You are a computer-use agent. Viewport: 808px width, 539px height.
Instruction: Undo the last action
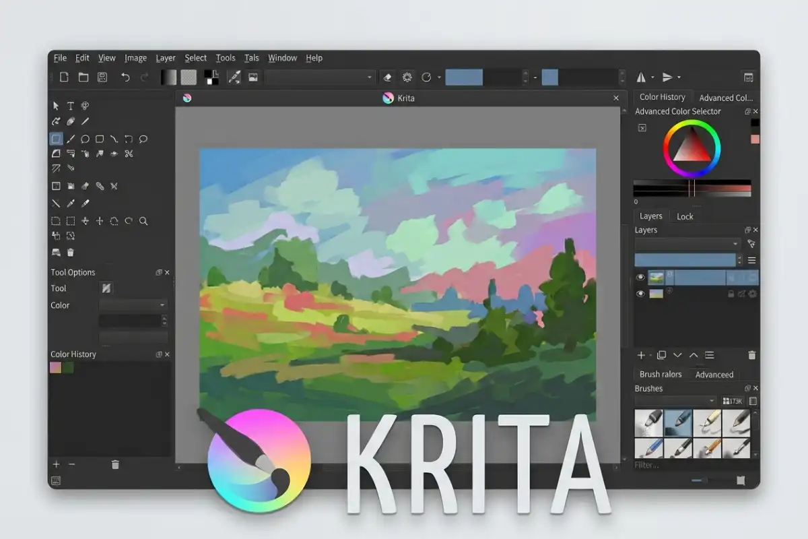pyautogui.click(x=125, y=77)
